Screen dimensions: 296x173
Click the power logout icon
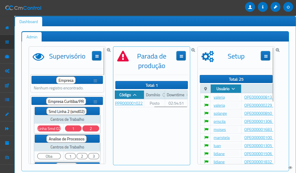pos(288,7)
